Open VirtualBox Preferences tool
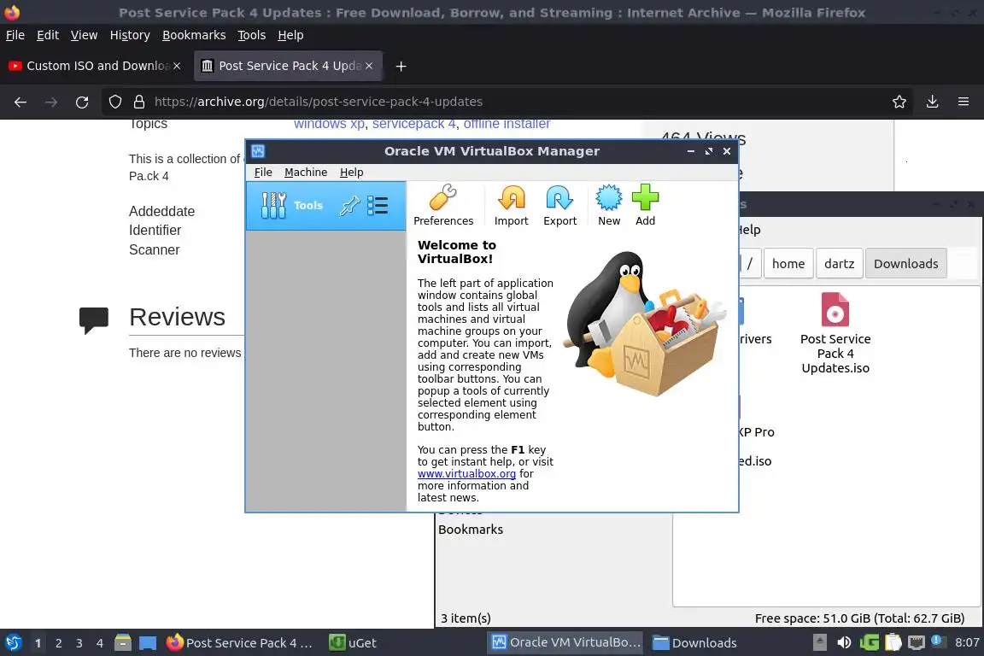This screenshot has height=656, width=984. 443,205
